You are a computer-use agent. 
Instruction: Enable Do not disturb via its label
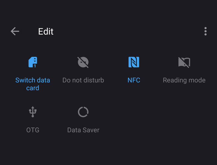(83, 80)
